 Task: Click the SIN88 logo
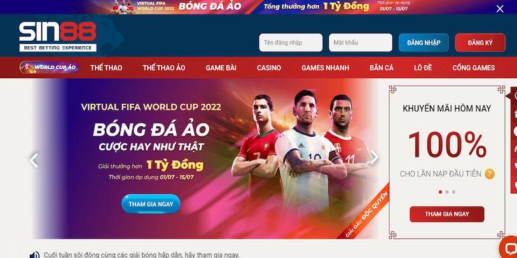(58, 37)
